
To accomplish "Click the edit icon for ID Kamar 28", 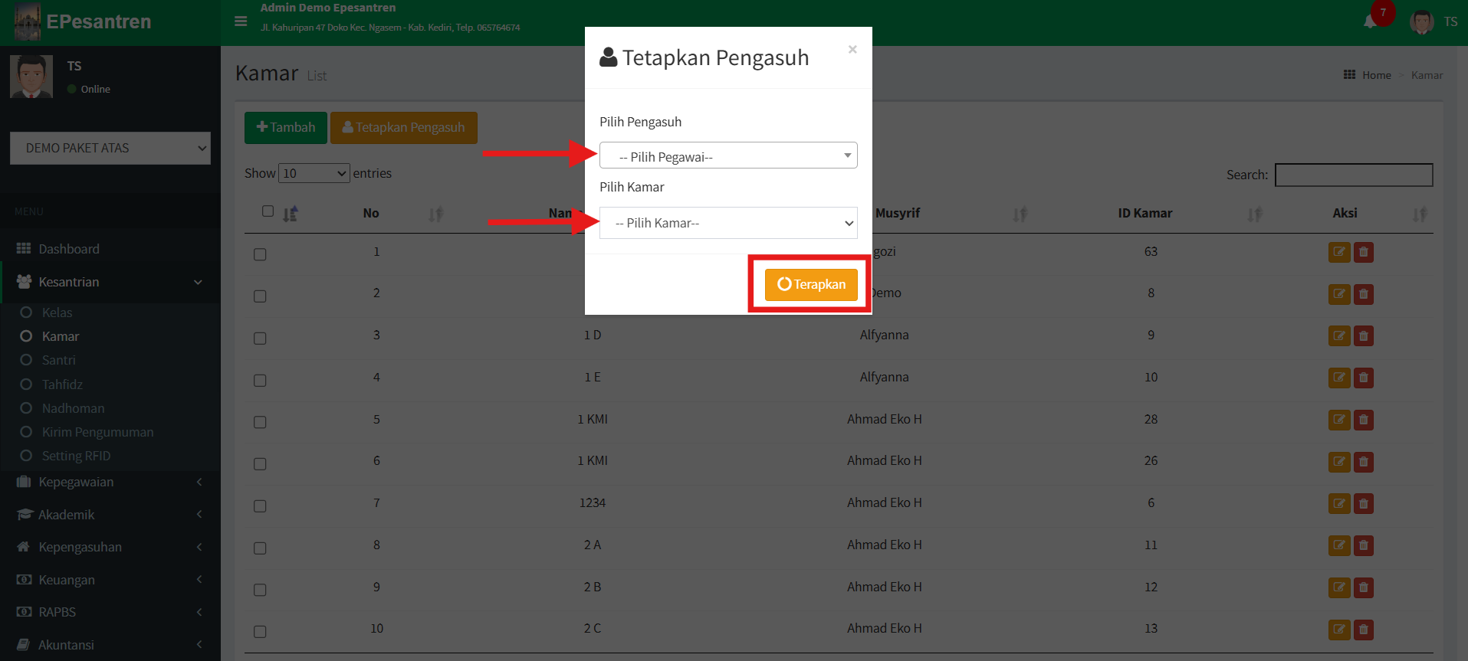I will point(1338,420).
